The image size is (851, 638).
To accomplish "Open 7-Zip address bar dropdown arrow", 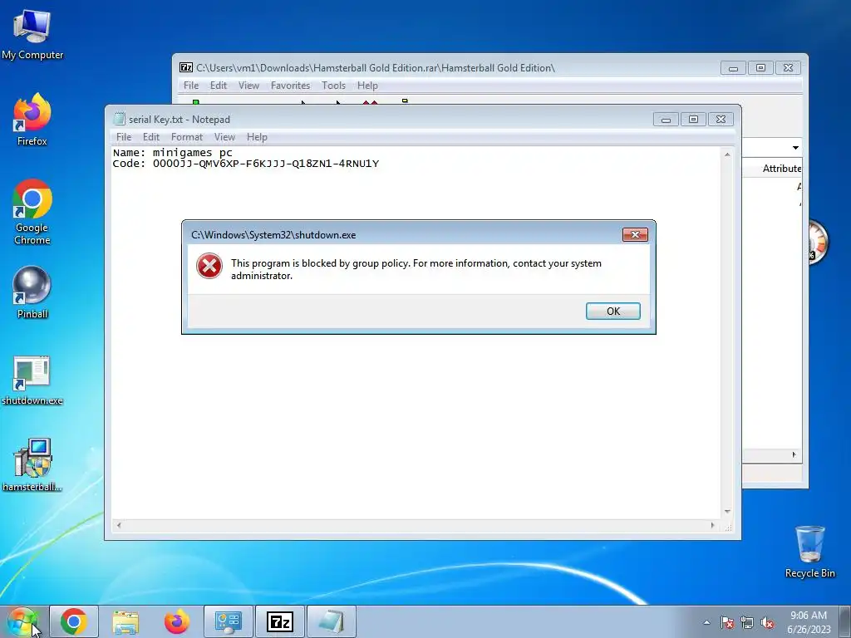I will pyautogui.click(x=795, y=148).
